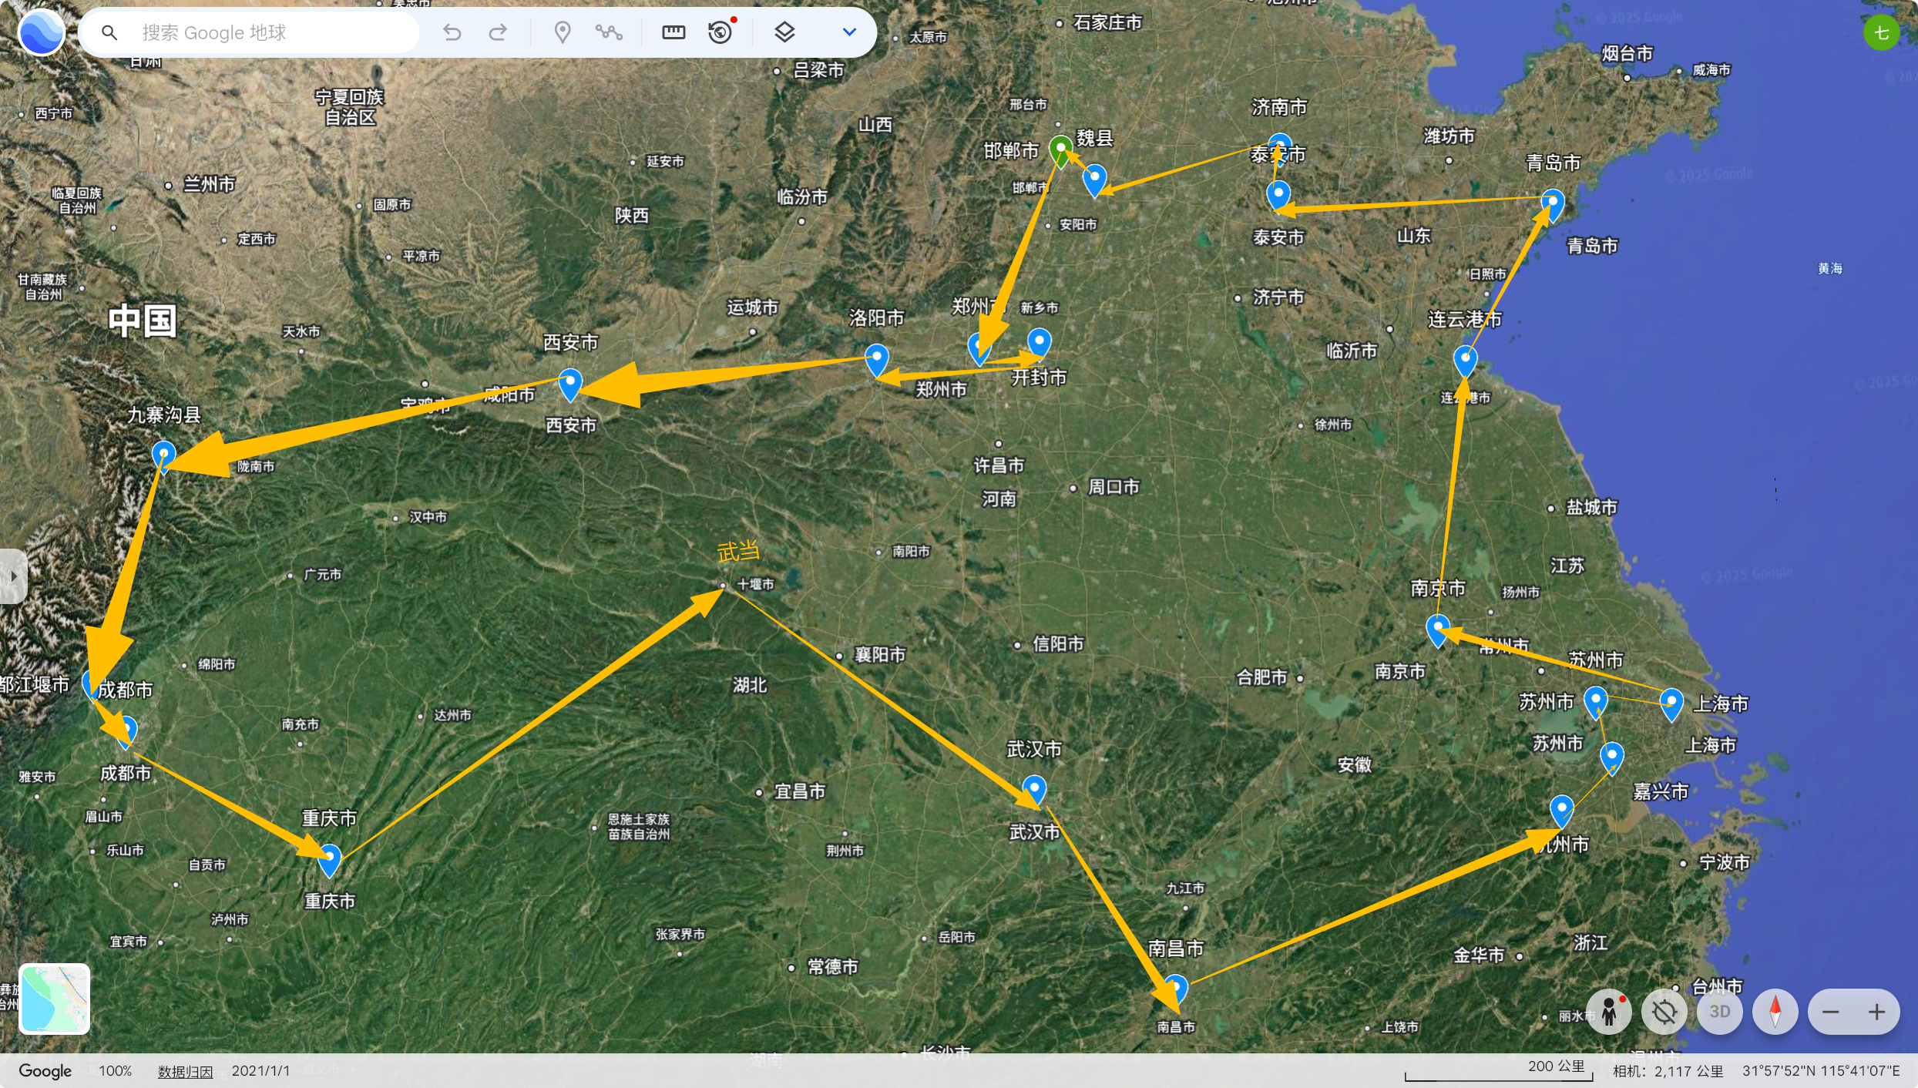Screen dimensions: 1918x1088
Task: Open the Google Earth logo menu
Action: point(42,32)
